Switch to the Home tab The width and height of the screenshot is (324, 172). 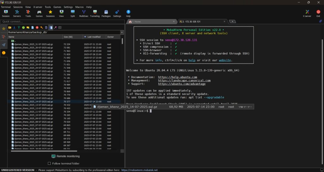pyautogui.click(x=137, y=21)
